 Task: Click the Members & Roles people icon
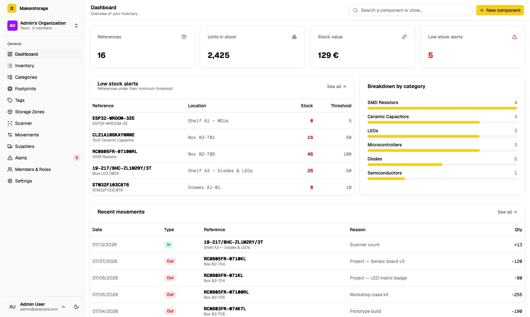tap(10, 169)
